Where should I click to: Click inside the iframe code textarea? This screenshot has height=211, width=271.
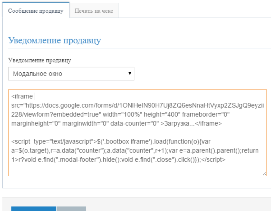click(137, 133)
